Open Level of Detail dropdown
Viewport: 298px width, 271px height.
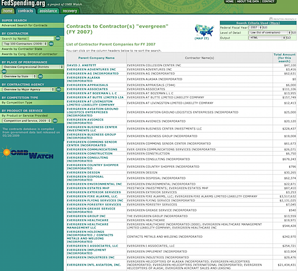[x=270, y=33]
